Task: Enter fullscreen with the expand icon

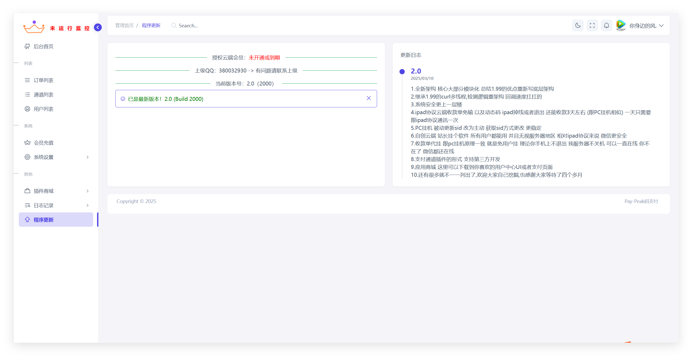Action: [x=592, y=26]
